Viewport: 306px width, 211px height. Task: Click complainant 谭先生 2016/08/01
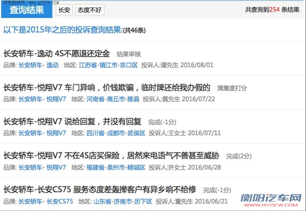coord(177,65)
